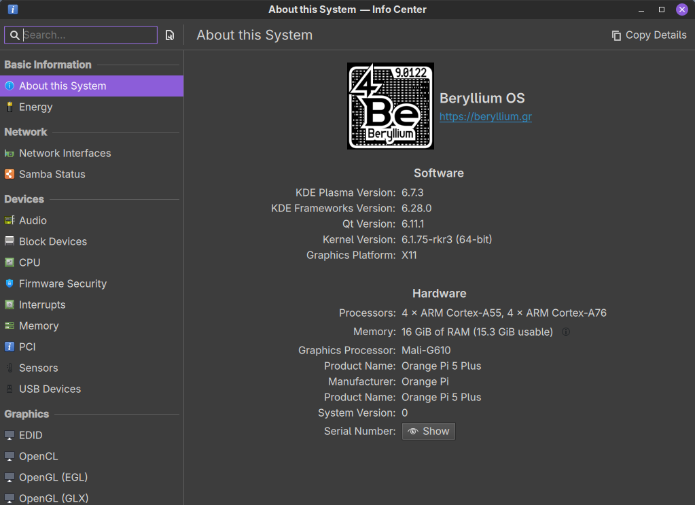695x505 pixels.
Task: Open the Energy page
Action: point(92,107)
